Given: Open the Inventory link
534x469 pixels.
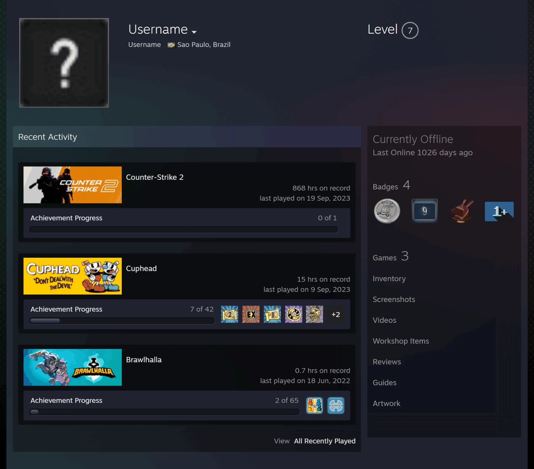Looking at the screenshot, I should [x=389, y=278].
